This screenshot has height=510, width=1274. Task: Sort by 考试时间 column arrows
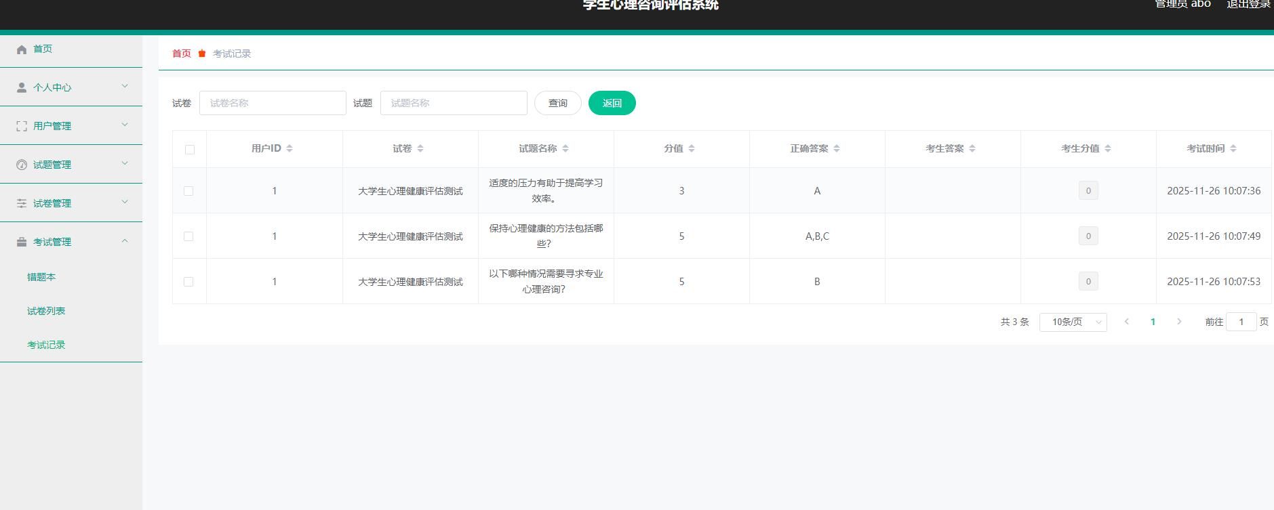pyautogui.click(x=1233, y=148)
